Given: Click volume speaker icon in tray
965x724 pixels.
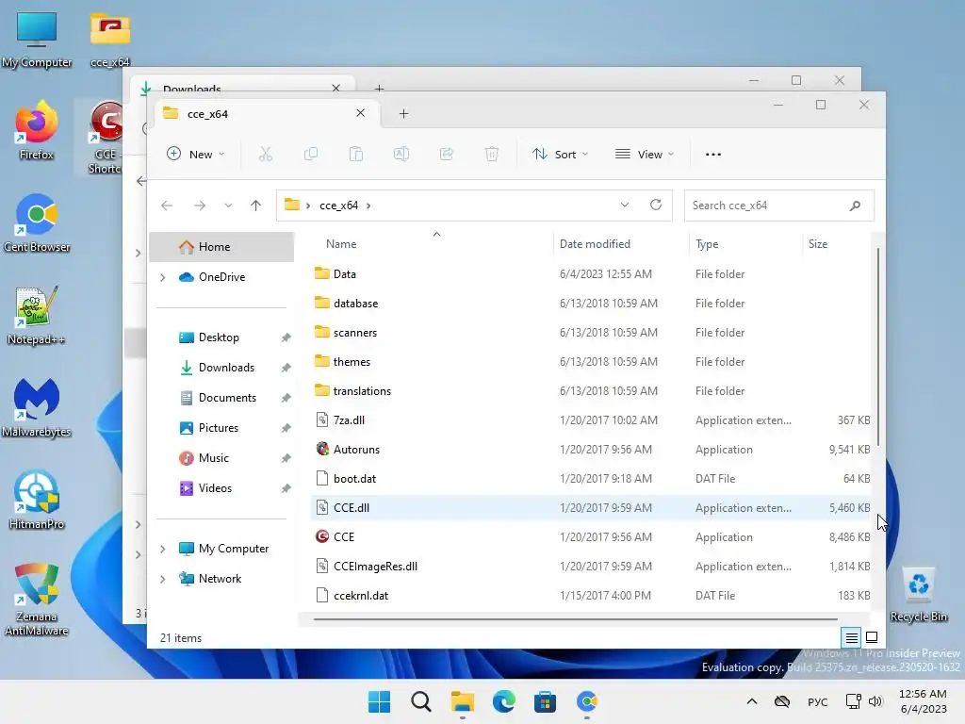Looking at the screenshot, I should point(875,701).
